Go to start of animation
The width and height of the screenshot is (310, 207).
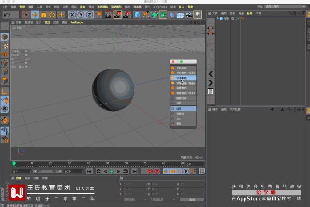point(89,172)
